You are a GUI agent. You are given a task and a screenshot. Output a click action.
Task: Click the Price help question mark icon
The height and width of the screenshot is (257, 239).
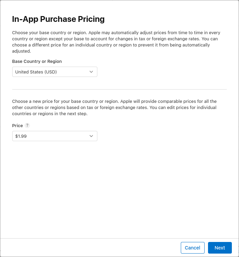[28, 125]
